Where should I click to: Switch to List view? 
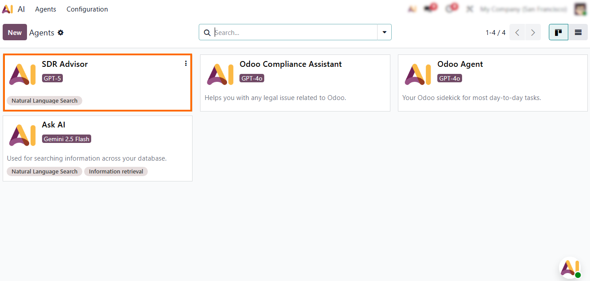point(578,32)
